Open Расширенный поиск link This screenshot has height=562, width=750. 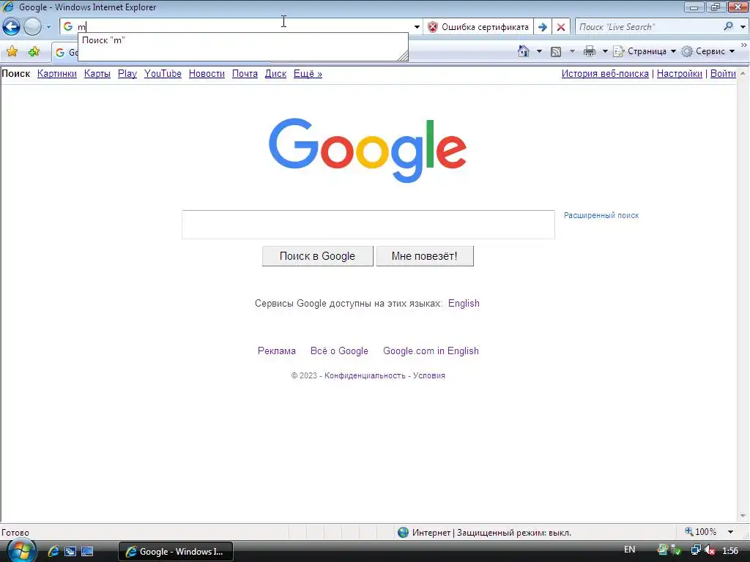pos(601,216)
